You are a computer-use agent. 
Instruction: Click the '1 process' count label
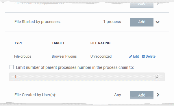click(112, 22)
